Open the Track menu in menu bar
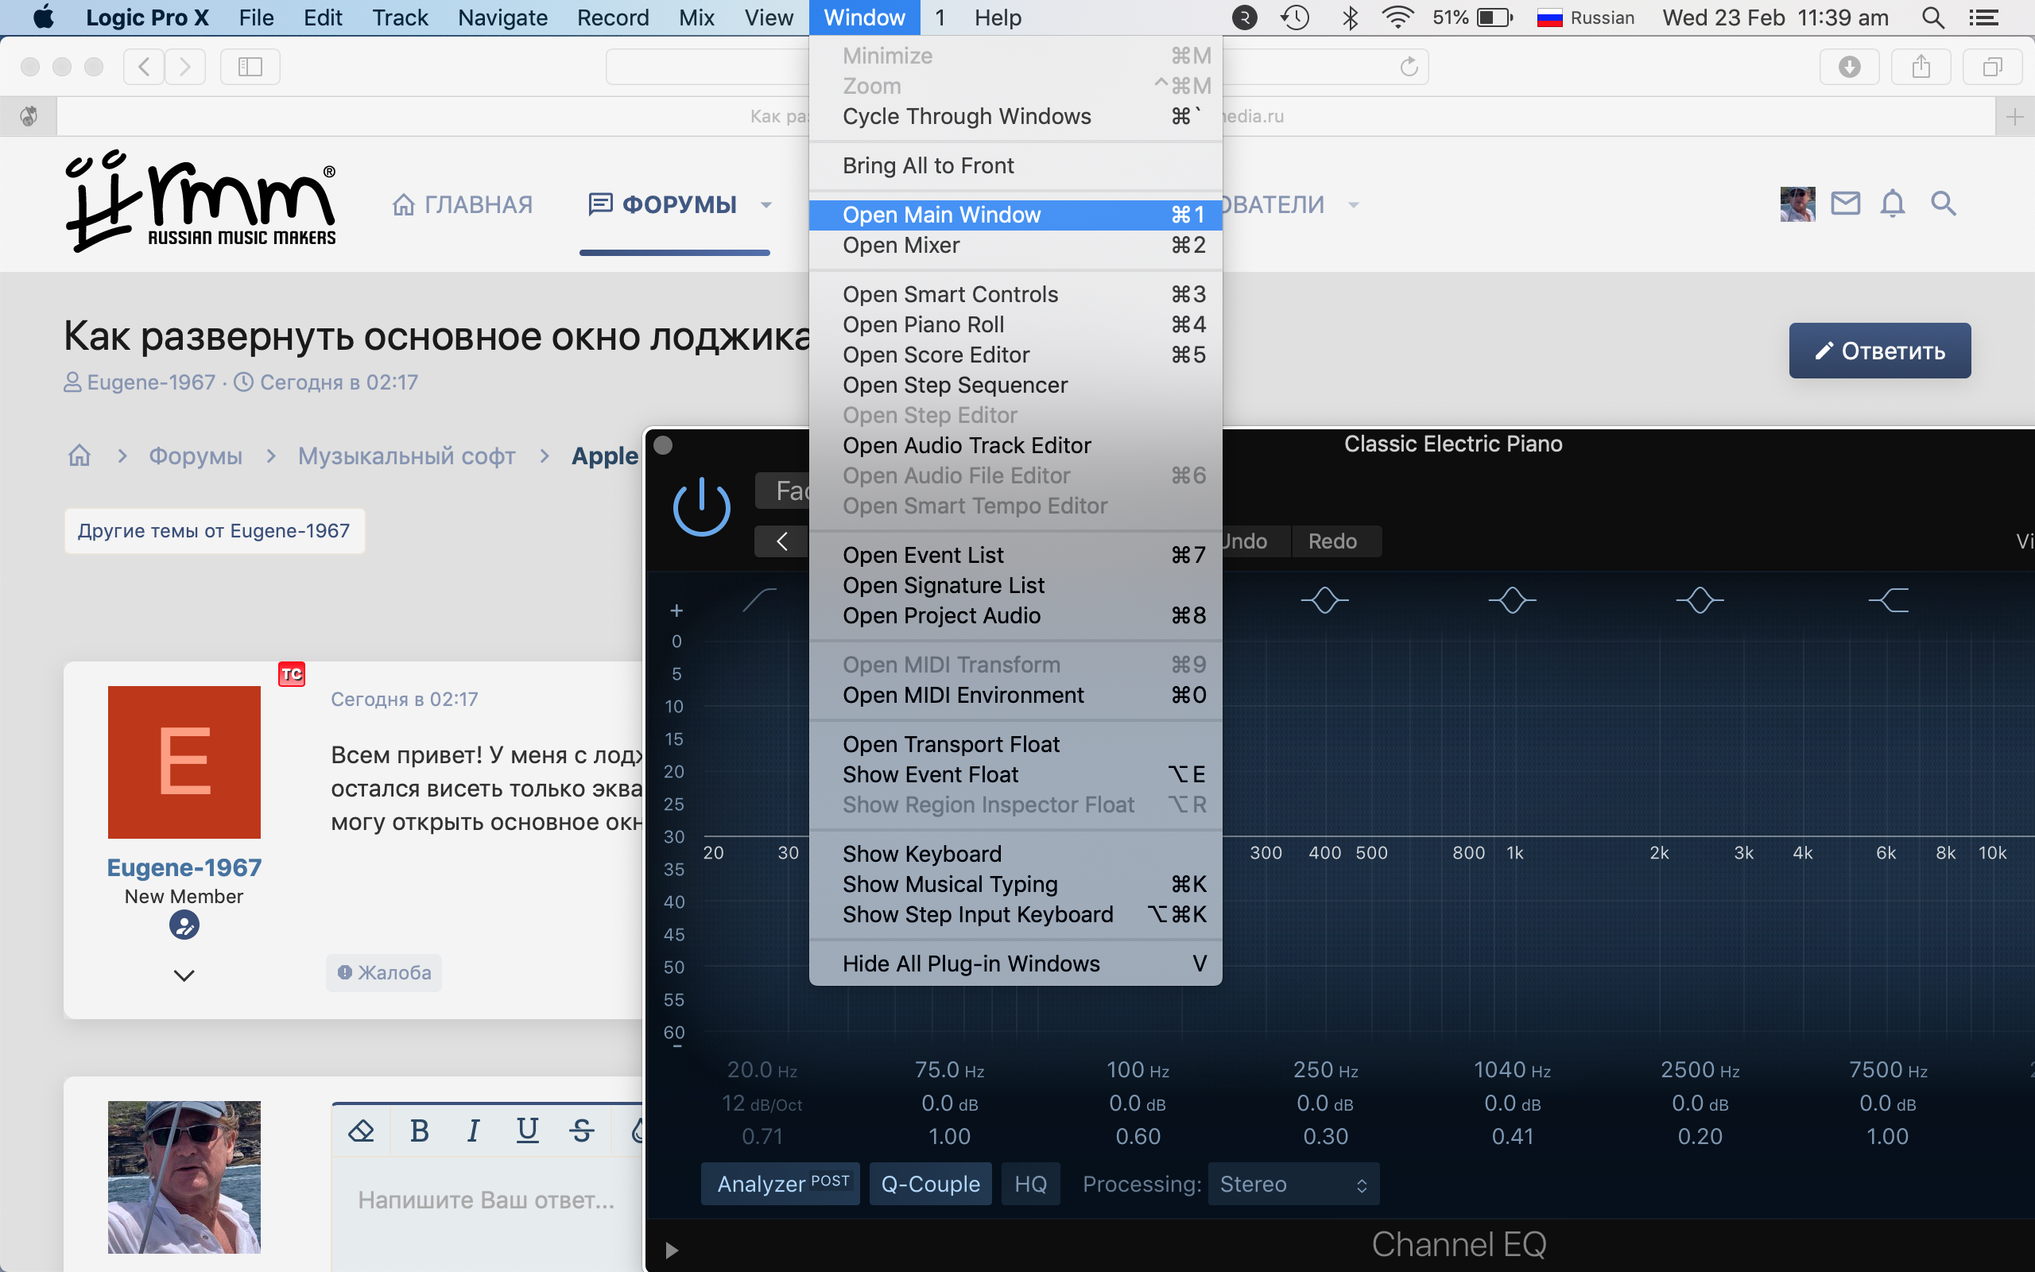Screen dimensions: 2035x1272 coord(401,17)
